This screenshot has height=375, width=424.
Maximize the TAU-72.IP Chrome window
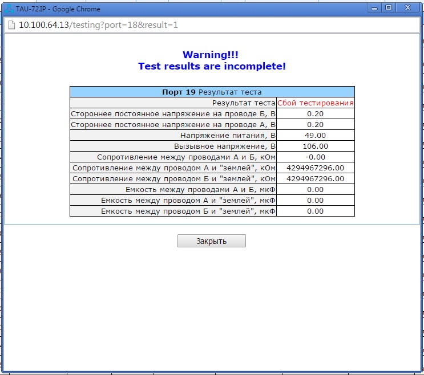click(389, 8)
